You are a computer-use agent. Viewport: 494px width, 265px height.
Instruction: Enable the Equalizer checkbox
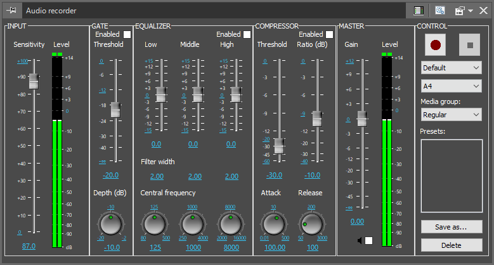point(247,34)
